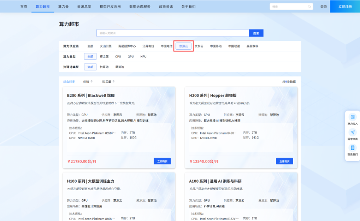
Task: Filter supplier by 中国联通
Action: (234, 46)
